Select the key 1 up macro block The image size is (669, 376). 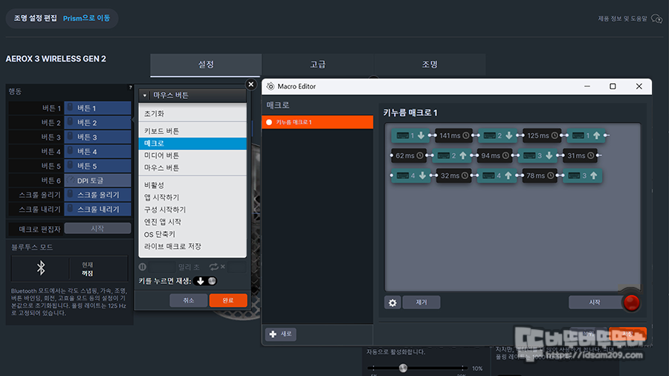click(x=586, y=135)
